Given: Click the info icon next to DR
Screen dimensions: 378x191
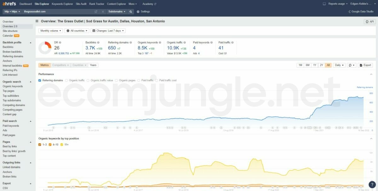Looking at the screenshot, I should click(x=60, y=42).
